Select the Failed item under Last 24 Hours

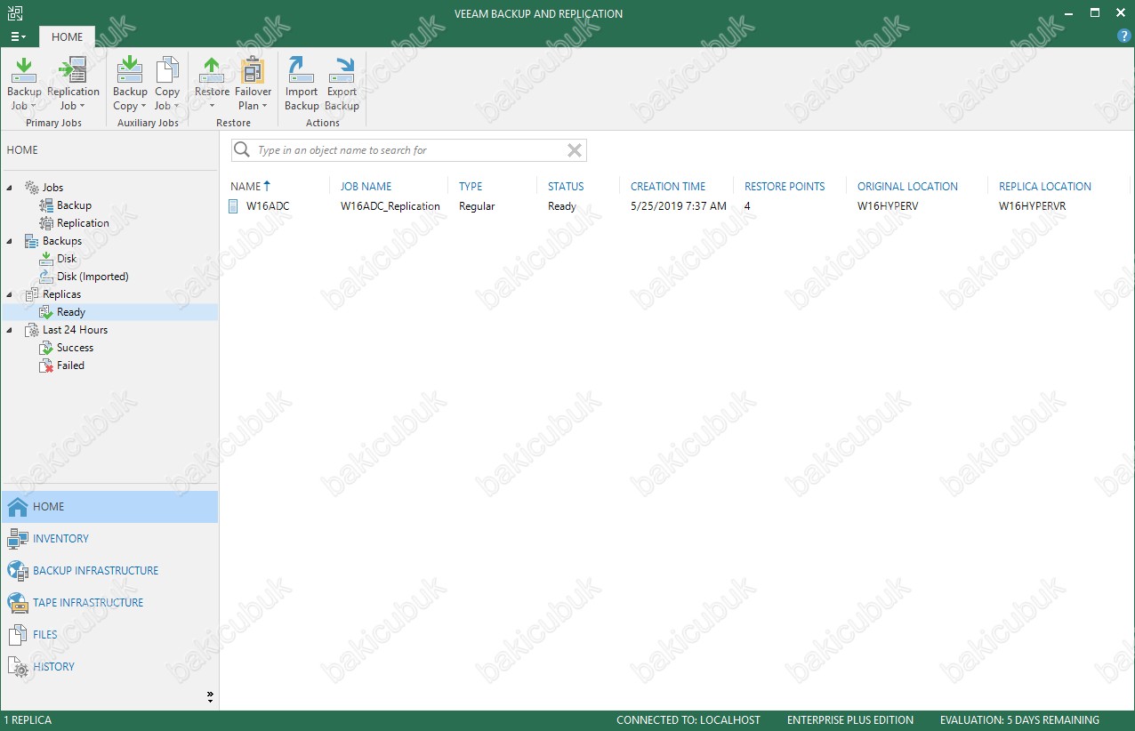point(70,365)
